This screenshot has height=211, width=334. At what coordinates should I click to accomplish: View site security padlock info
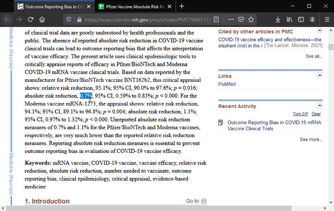pos(79,19)
